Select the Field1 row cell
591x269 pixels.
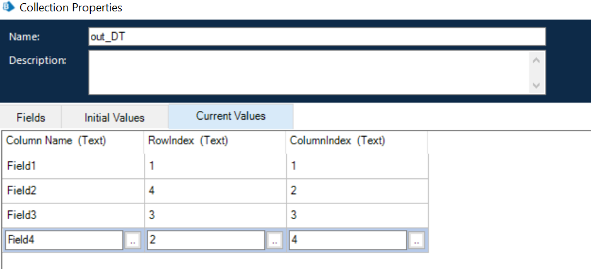pos(73,166)
